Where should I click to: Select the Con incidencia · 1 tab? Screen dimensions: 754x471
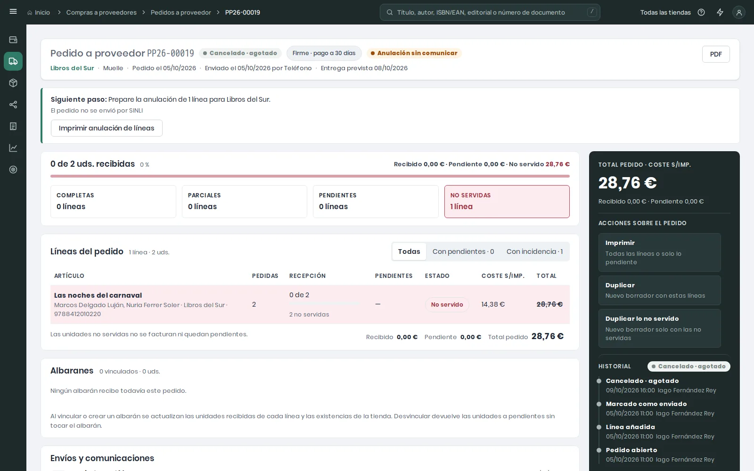pos(534,252)
